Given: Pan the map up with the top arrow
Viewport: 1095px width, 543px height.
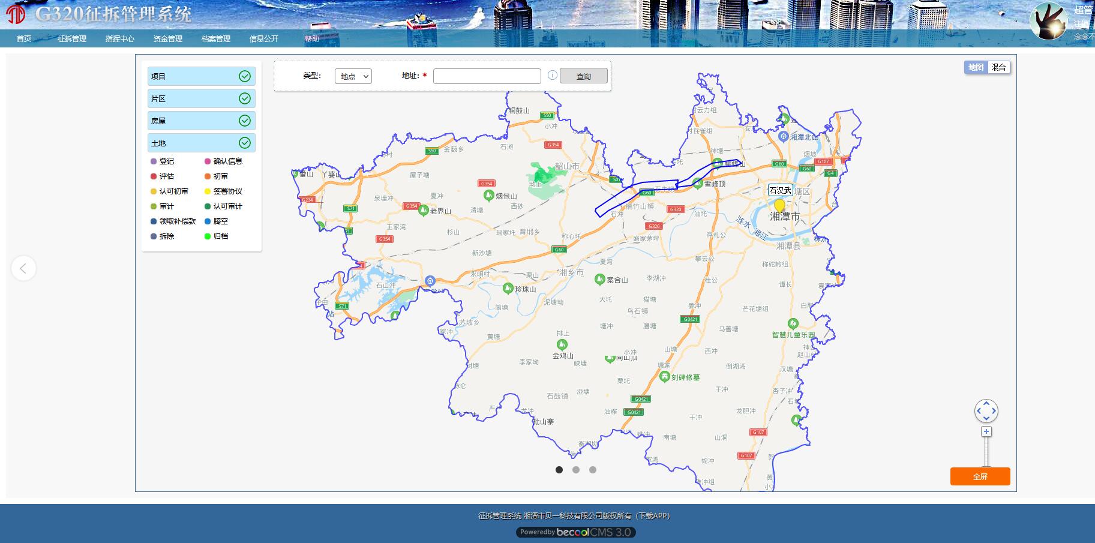Looking at the screenshot, I should click(x=986, y=404).
